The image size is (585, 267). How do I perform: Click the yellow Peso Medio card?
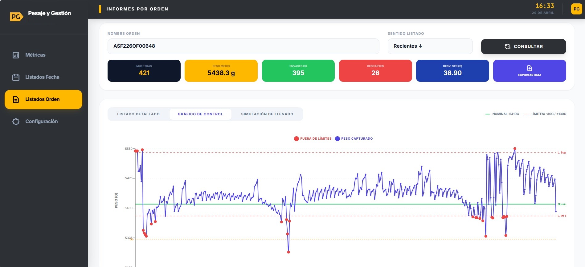[x=221, y=71]
